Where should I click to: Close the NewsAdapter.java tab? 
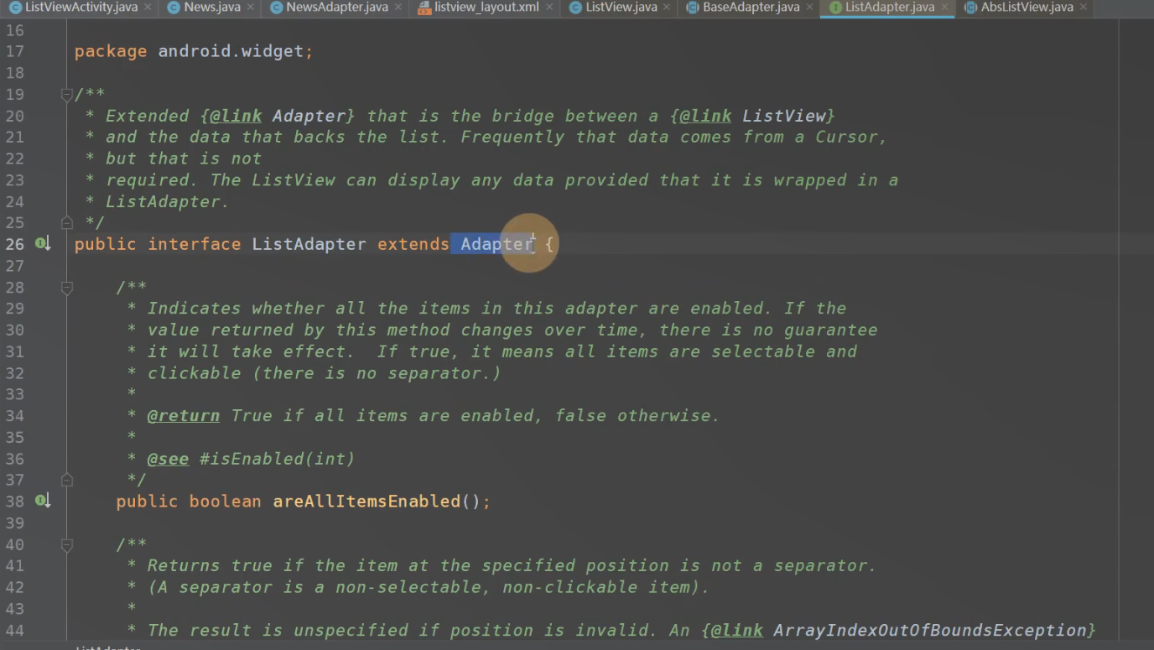click(x=399, y=8)
